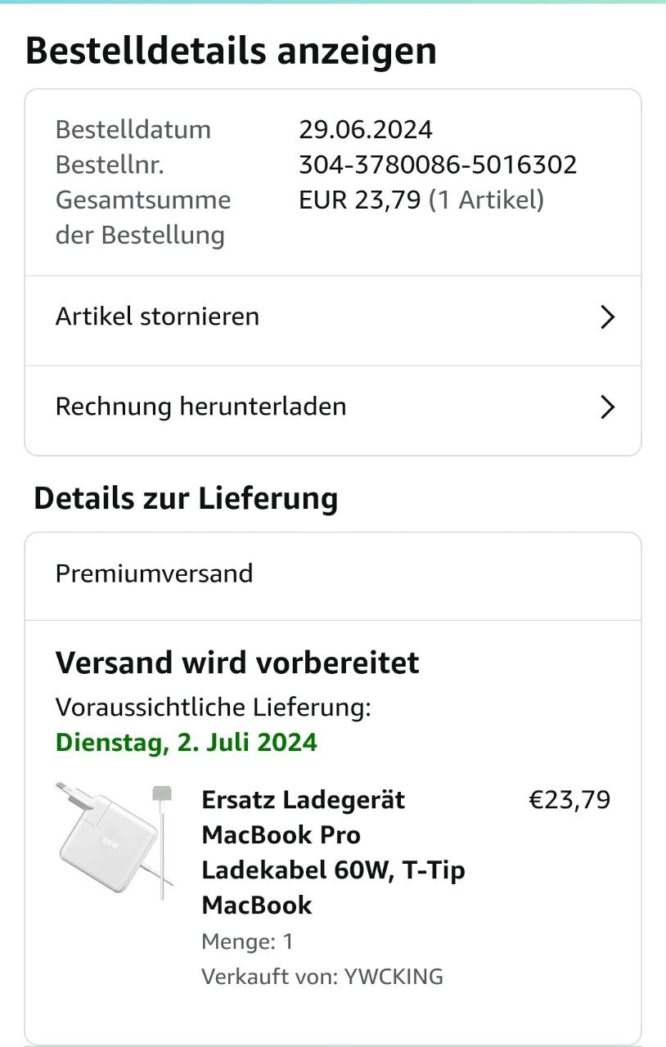Image resolution: width=666 pixels, height=1047 pixels.
Task: Open the charger product thumbnail
Action: click(x=115, y=838)
